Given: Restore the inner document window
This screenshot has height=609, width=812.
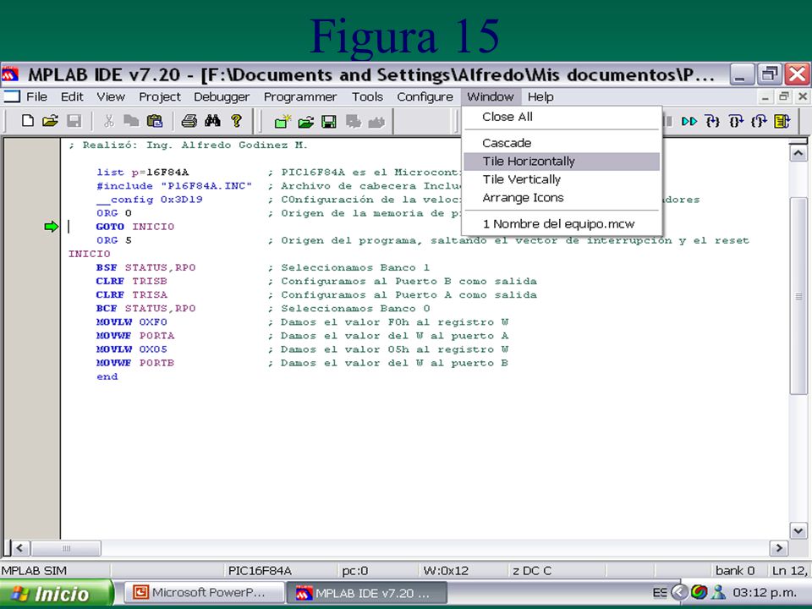Looking at the screenshot, I should point(784,96).
